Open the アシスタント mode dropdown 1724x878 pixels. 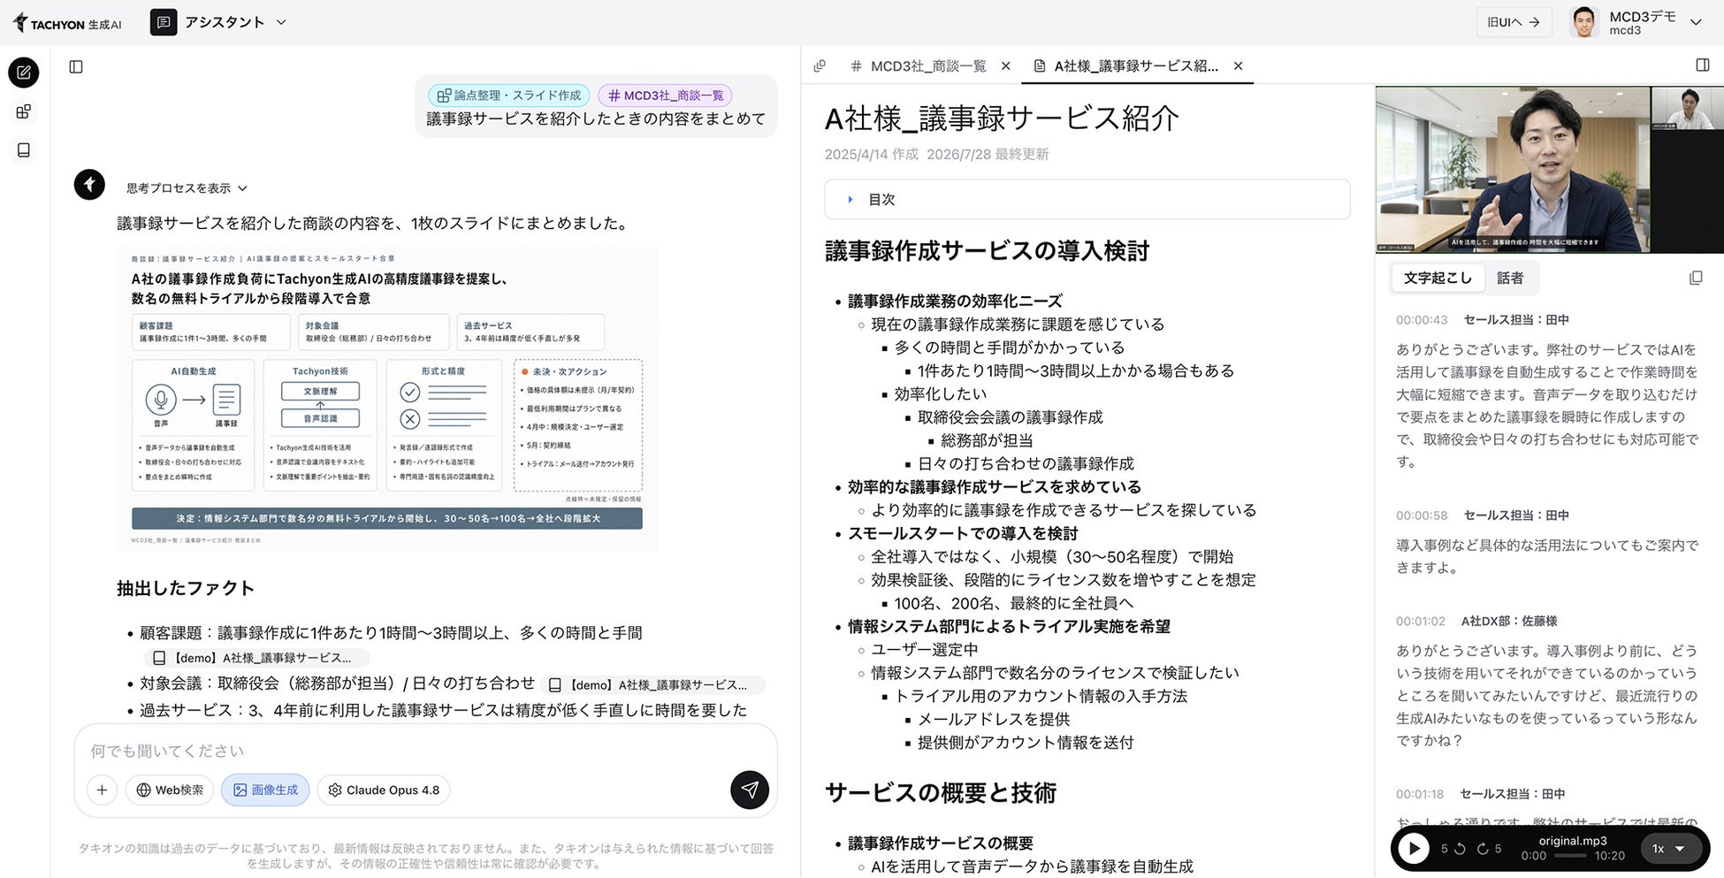pyautogui.click(x=219, y=22)
